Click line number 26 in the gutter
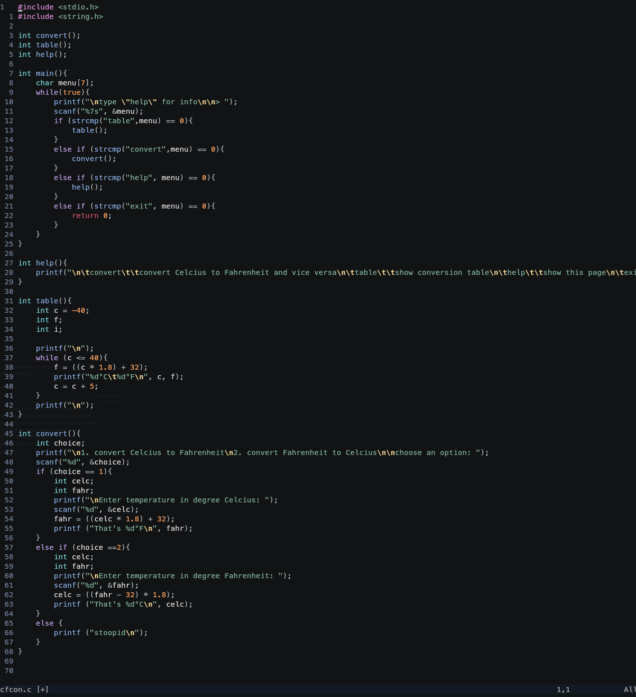Screen dimensions: 636x697 9,253
